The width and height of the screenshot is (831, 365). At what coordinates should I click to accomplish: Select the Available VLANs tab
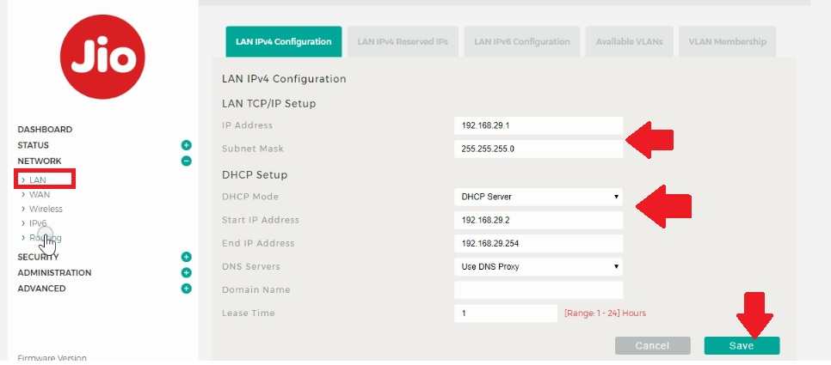[x=630, y=42]
